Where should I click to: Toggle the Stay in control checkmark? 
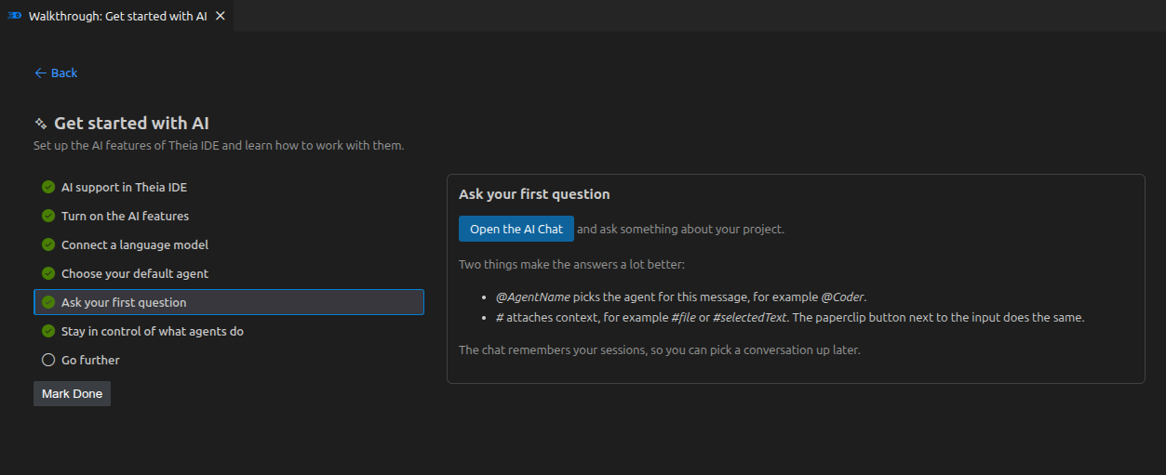click(x=48, y=331)
